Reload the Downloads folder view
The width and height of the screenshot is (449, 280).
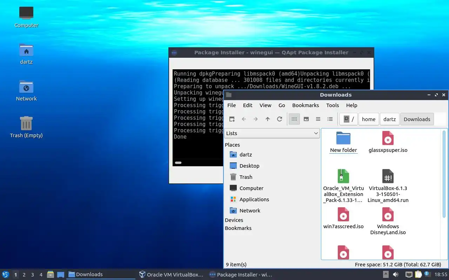[280, 119]
